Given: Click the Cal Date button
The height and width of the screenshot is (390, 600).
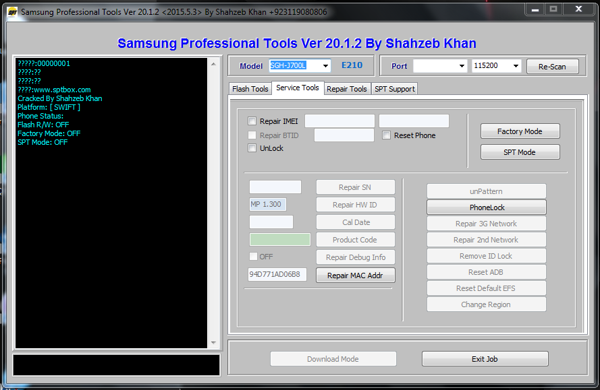Looking at the screenshot, I should click(355, 222).
